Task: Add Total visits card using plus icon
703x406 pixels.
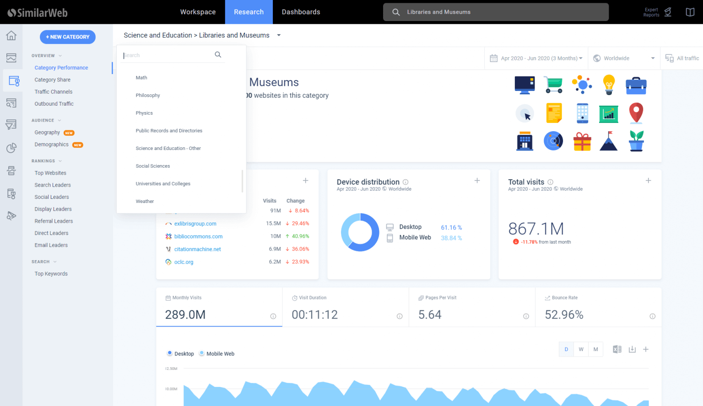Action: coord(648,181)
